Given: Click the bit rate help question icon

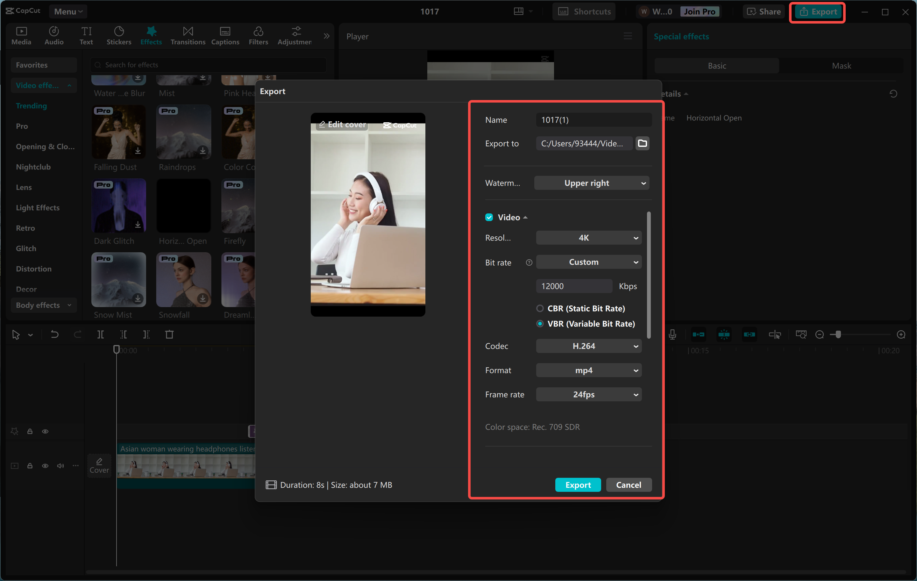Looking at the screenshot, I should (x=529, y=262).
